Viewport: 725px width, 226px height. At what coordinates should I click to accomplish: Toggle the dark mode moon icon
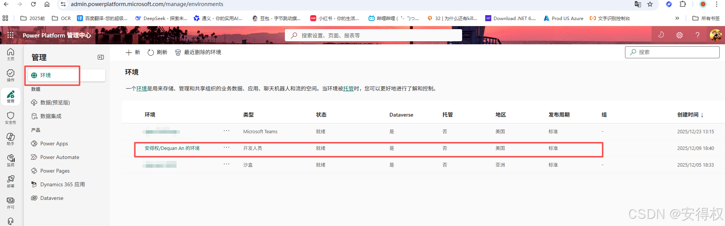pos(661,35)
